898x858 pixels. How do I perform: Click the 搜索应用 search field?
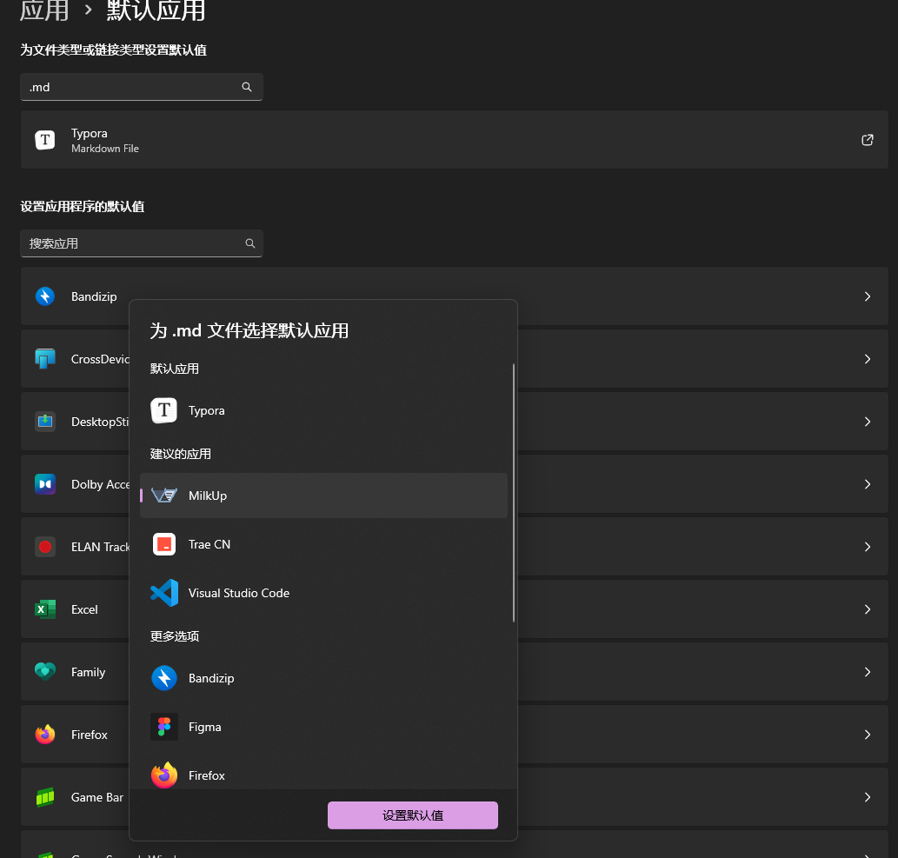coord(142,243)
